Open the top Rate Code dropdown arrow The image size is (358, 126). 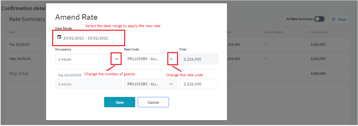tap(171, 59)
